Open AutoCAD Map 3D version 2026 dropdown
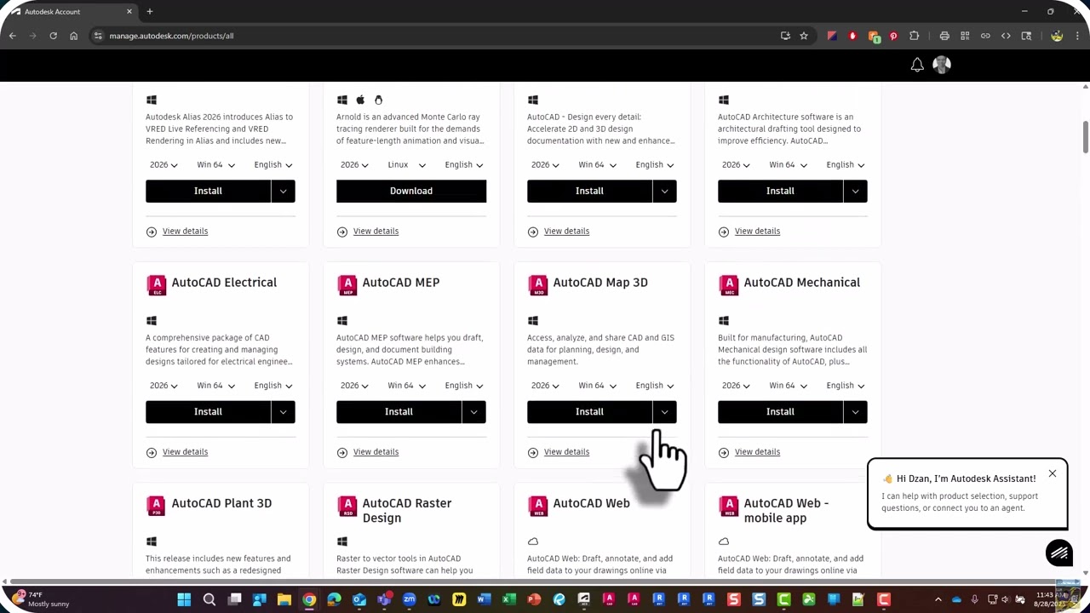This screenshot has width=1090, height=613. [545, 386]
